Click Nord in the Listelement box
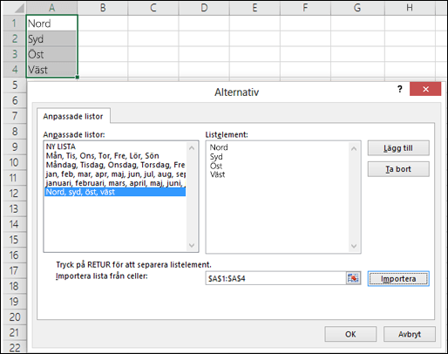 (x=219, y=147)
